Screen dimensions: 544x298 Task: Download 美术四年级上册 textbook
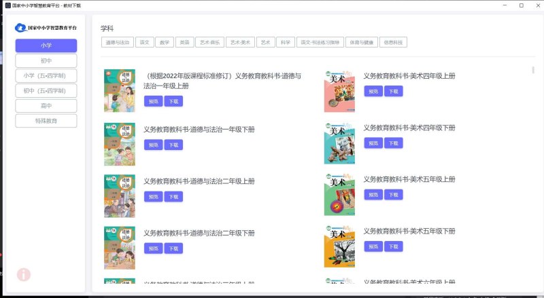394,92
